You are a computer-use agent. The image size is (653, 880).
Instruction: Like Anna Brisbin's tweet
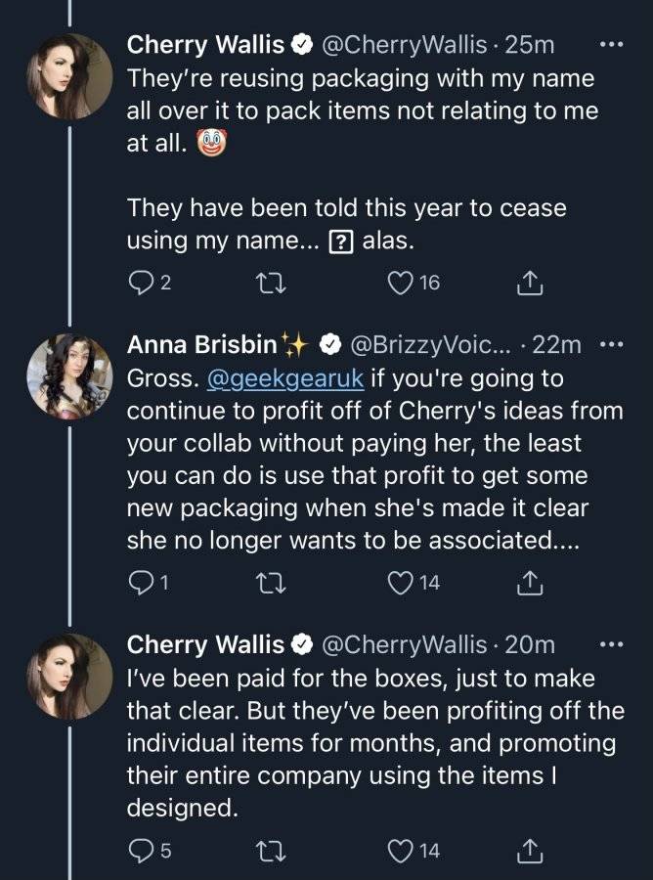414,583
